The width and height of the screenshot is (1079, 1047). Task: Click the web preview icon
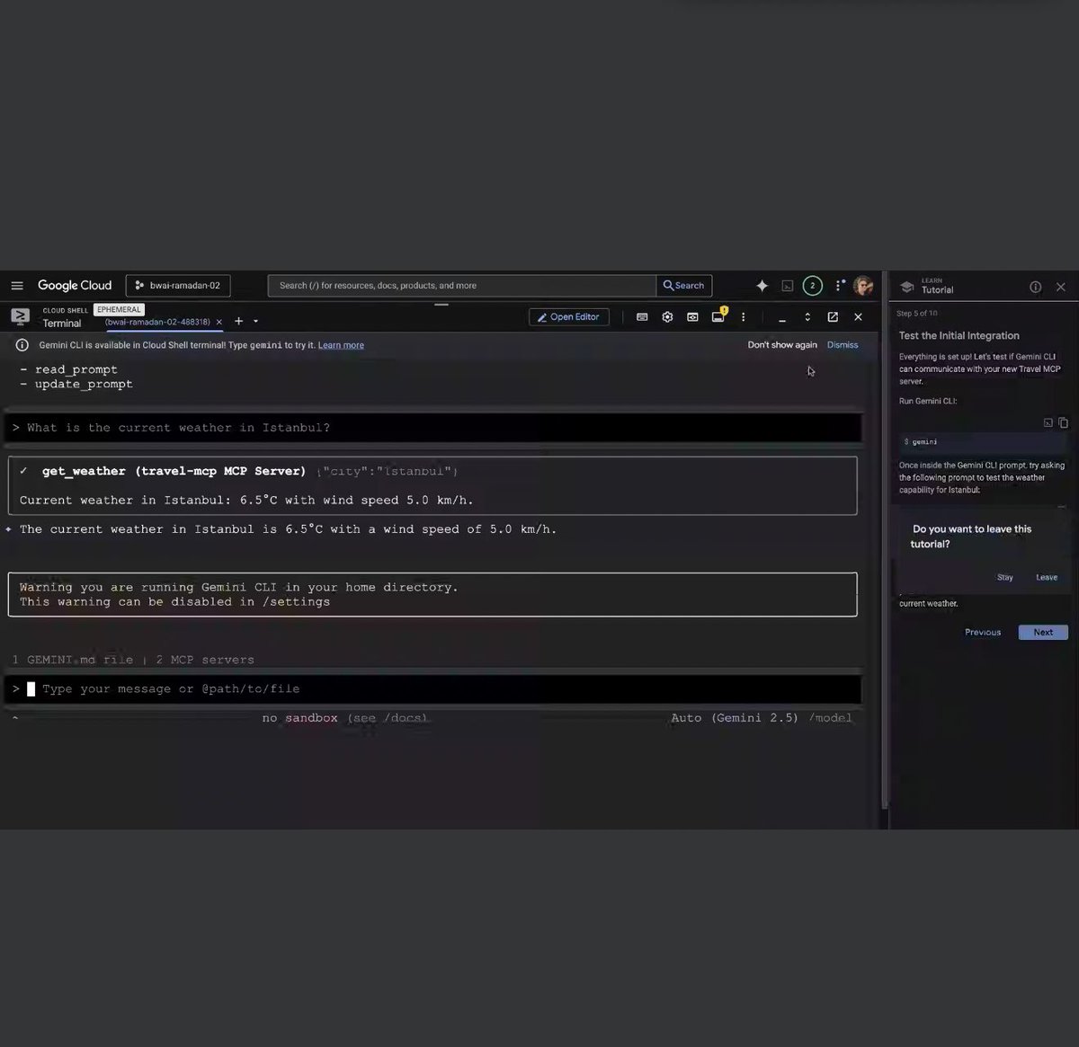692,317
